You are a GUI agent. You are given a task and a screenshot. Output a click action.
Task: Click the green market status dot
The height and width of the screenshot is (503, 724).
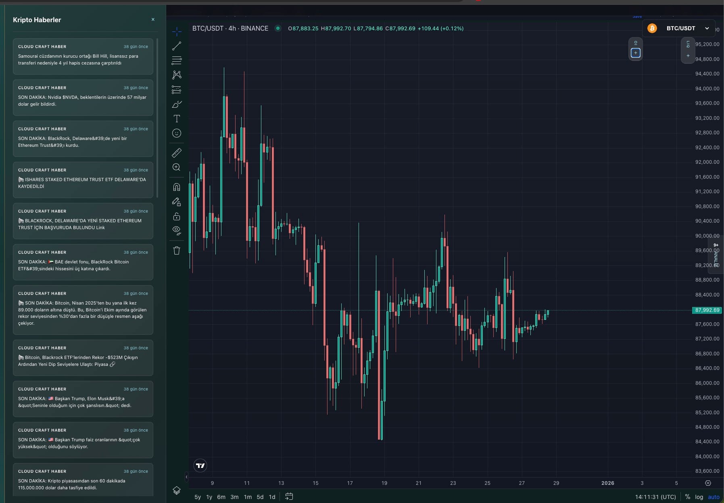coord(278,28)
